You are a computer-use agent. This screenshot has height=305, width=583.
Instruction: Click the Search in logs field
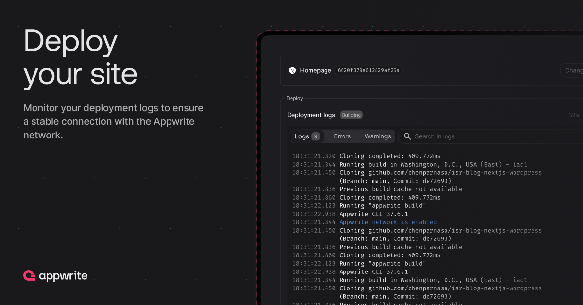point(491,136)
